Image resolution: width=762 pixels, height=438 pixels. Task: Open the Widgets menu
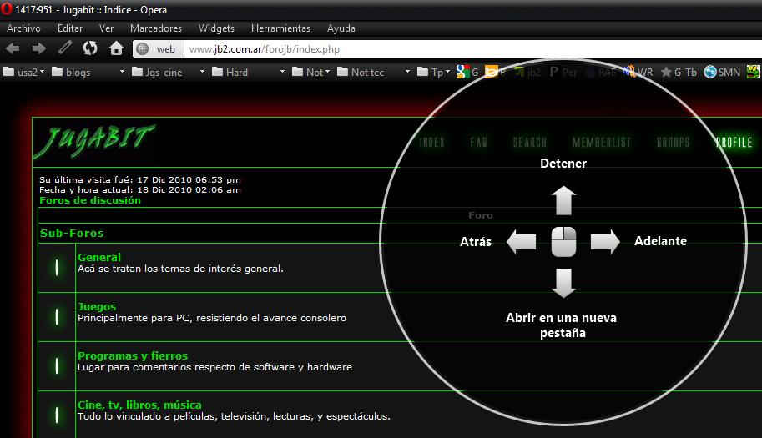click(216, 28)
